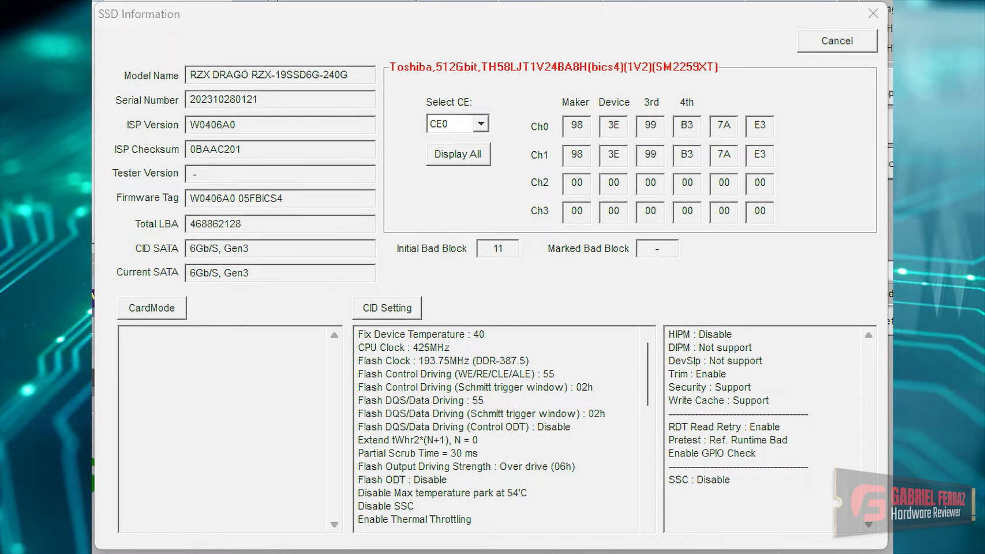The width and height of the screenshot is (985, 554).
Task: Click the Tester Version field
Action: point(280,174)
